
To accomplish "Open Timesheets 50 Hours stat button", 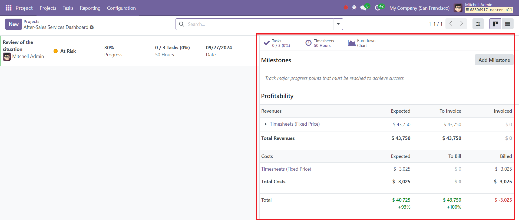I will coord(324,43).
